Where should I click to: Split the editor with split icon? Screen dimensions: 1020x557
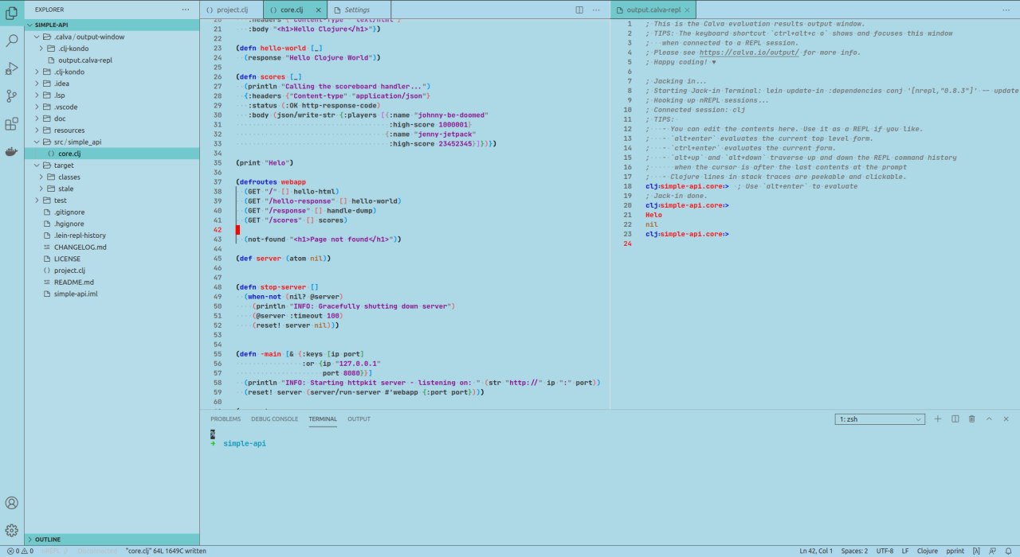[x=579, y=10]
